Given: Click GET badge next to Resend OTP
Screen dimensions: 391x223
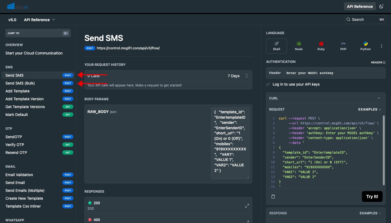Looking at the screenshot, I should coord(68,153).
